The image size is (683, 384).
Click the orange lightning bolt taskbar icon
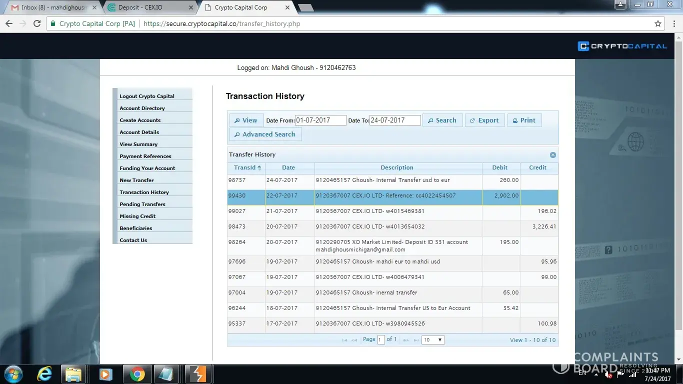198,374
